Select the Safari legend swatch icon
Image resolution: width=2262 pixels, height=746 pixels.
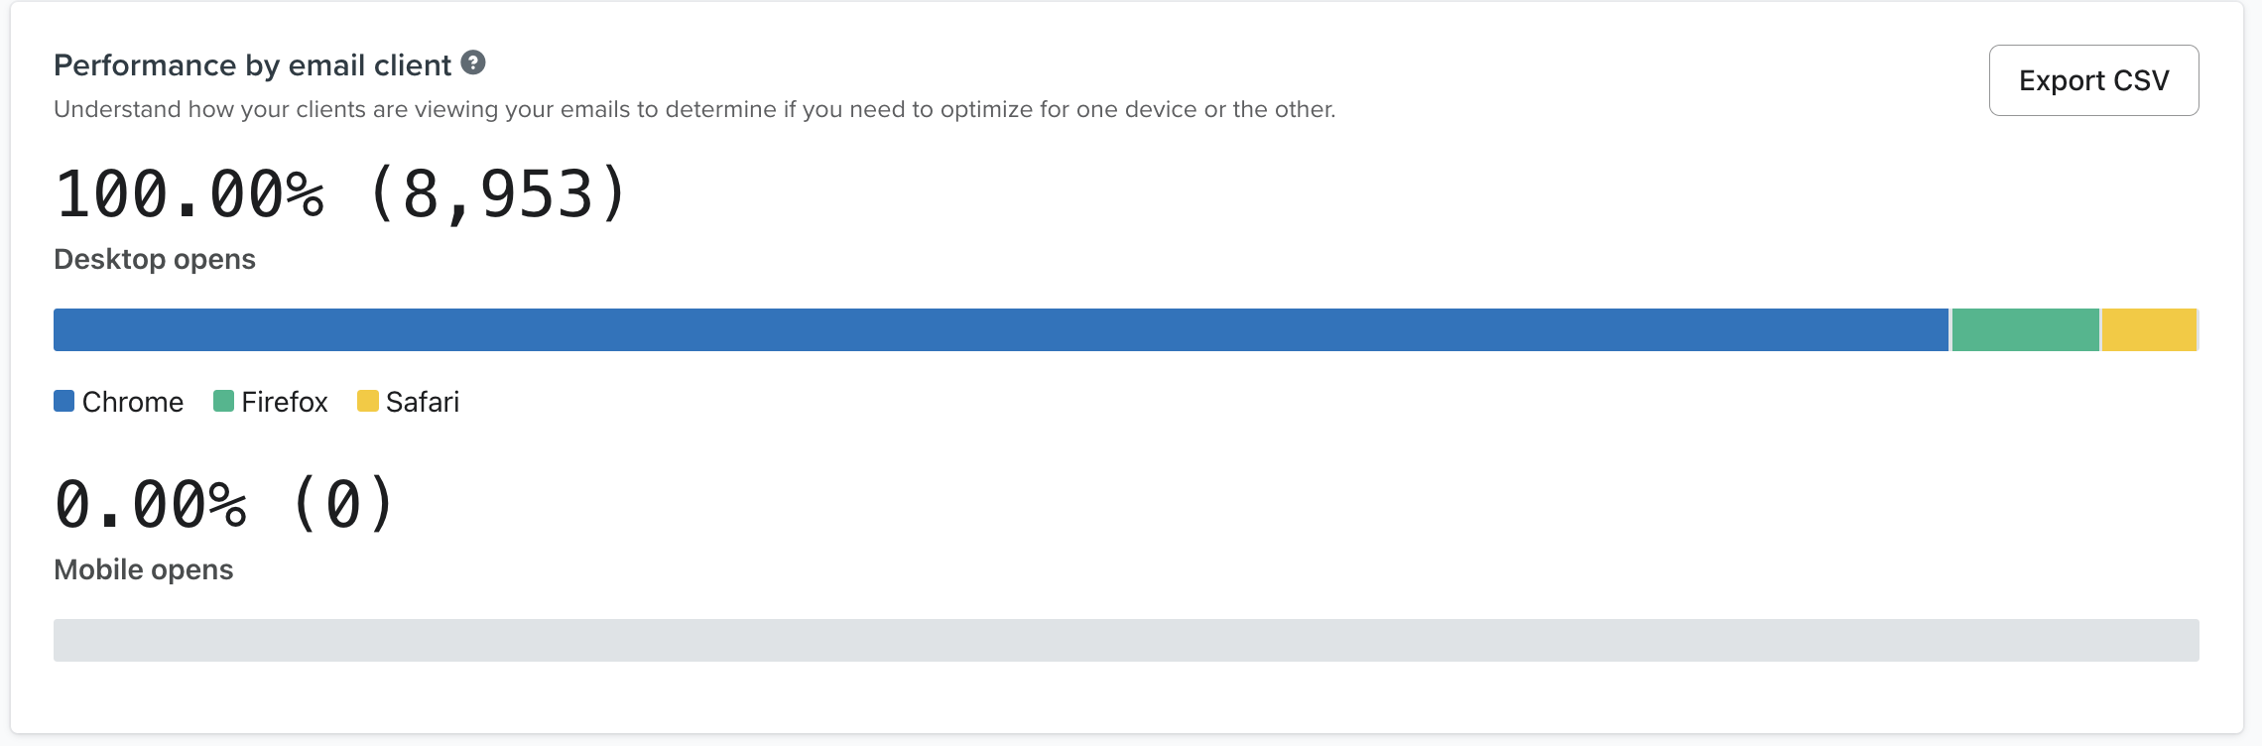coord(368,401)
